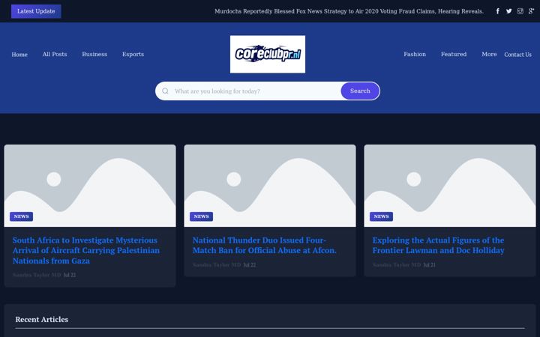Screen dimensions: 540x337
Task: Click NEWS tag on National Thunder Duo article
Action: (202, 216)
